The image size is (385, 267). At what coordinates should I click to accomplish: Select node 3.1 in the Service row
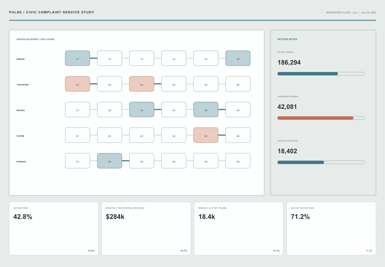(x=78, y=109)
